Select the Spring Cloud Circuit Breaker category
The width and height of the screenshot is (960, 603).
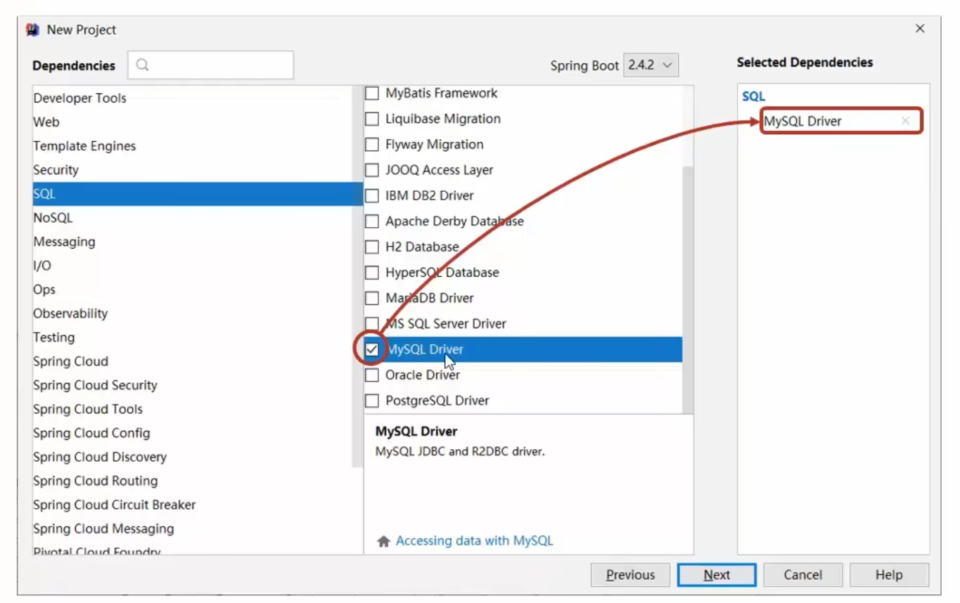click(197, 505)
